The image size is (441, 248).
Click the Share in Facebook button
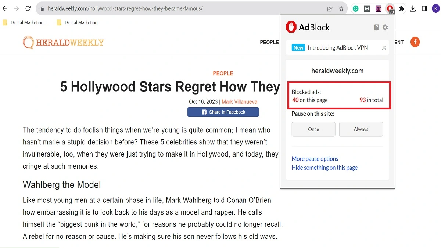223,112
